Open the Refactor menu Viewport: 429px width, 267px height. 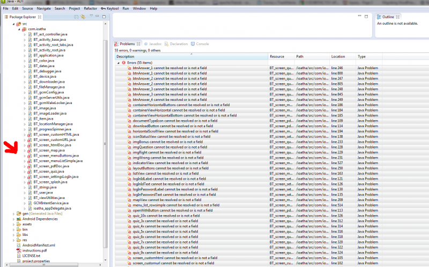[x=90, y=9]
